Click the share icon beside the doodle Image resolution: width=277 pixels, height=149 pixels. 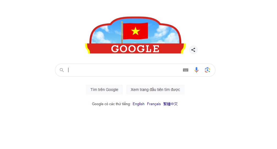tap(193, 50)
